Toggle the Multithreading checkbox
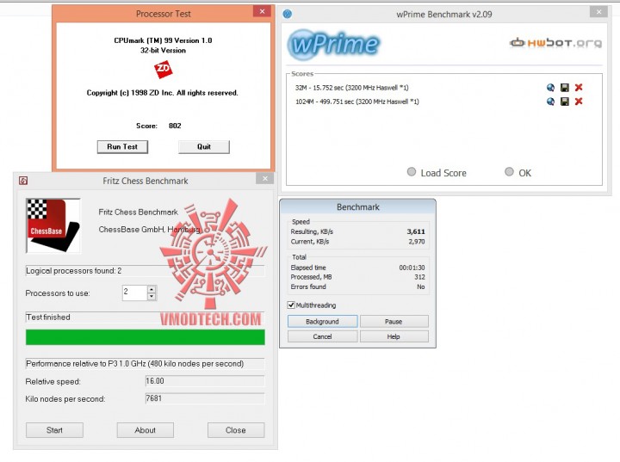 click(291, 305)
